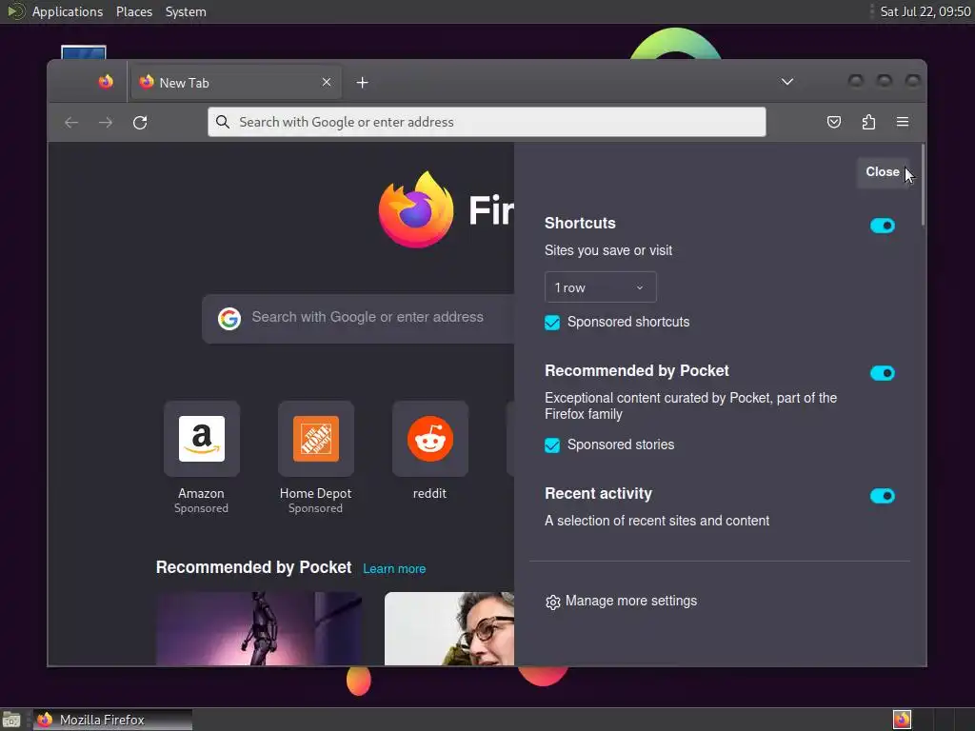This screenshot has width=975, height=731.
Task: Click the Google logo in search box
Action: (x=229, y=319)
